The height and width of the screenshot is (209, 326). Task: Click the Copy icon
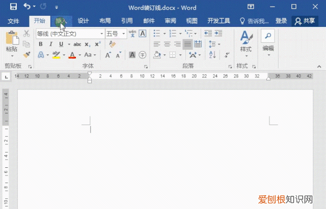click(26, 44)
